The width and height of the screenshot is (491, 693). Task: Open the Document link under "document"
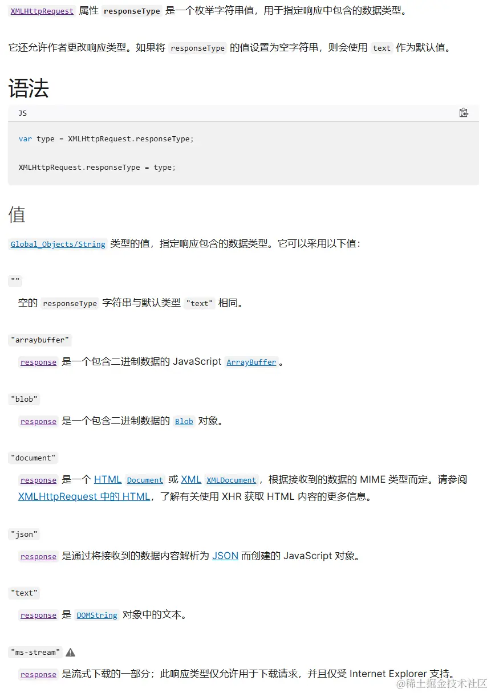145,480
